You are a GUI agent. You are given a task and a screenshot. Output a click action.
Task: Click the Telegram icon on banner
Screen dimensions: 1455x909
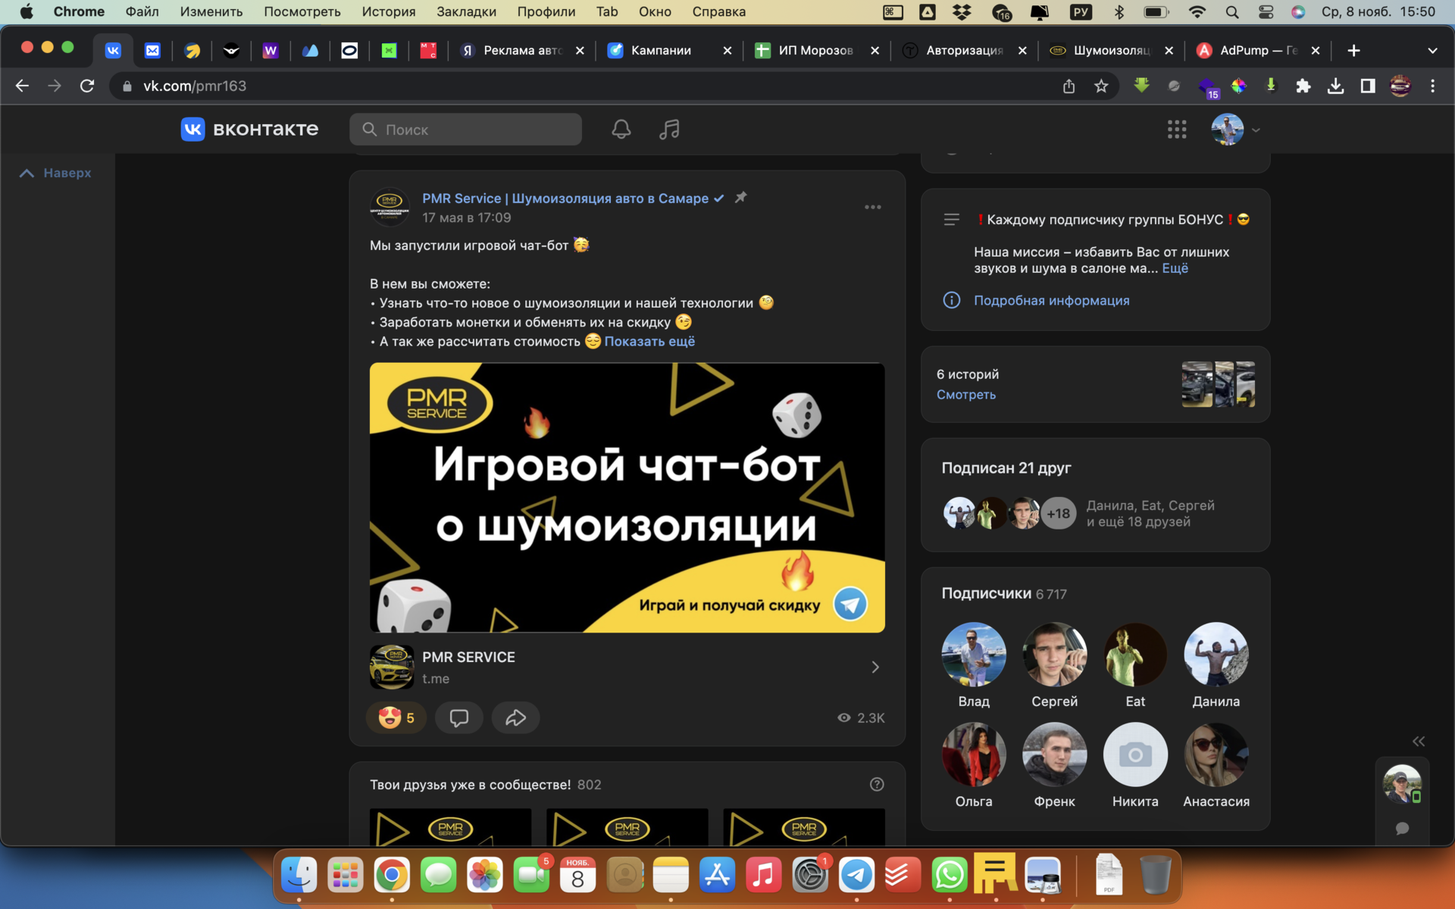850,604
